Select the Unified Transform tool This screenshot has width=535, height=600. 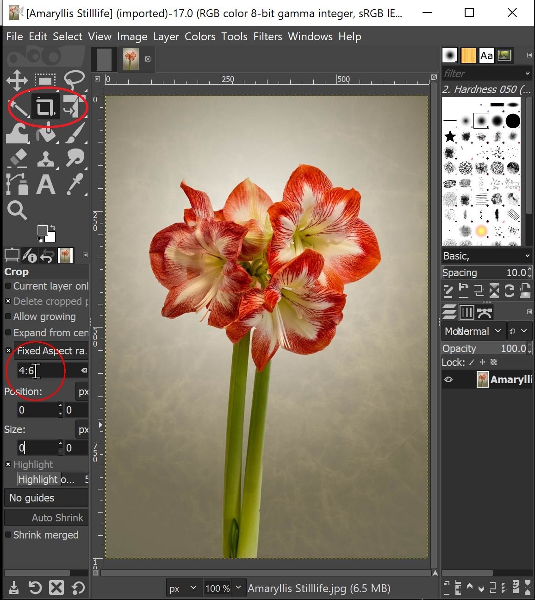coord(74,107)
